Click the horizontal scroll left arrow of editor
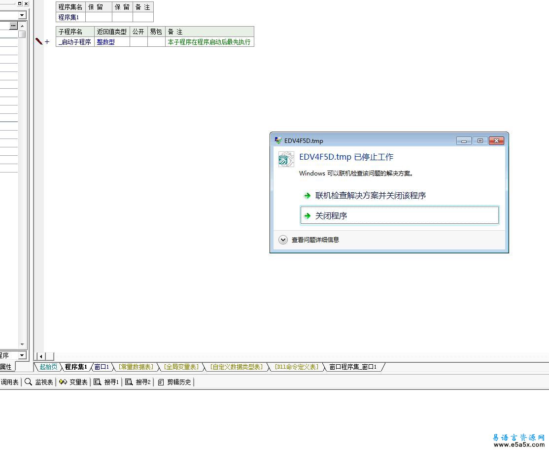The width and height of the screenshot is (549, 451). tap(41, 356)
